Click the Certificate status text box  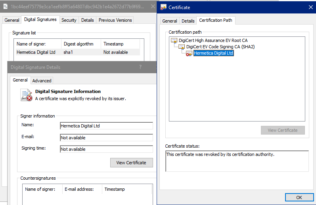pyautogui.click(x=237, y=161)
